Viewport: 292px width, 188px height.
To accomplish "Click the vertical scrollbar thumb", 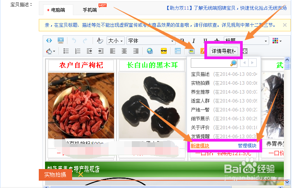I will [x=287, y=66].
